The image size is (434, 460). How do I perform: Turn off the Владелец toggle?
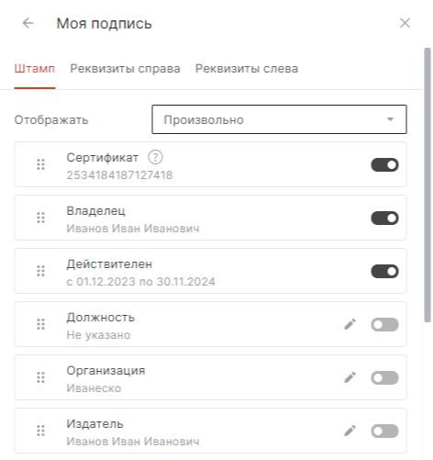point(384,218)
